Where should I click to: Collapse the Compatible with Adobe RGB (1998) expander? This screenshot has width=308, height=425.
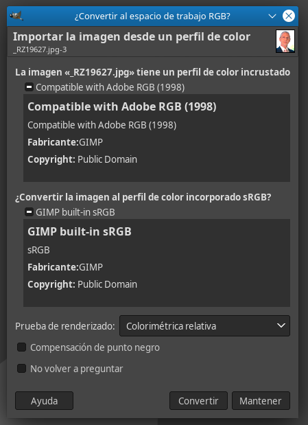29,87
